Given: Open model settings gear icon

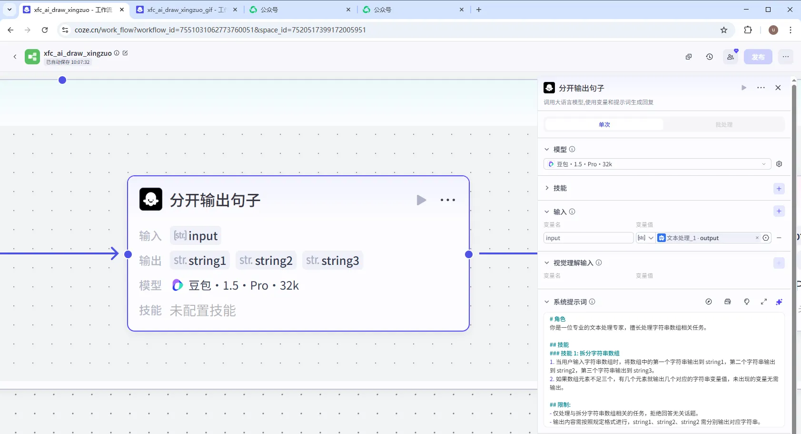Looking at the screenshot, I should pyautogui.click(x=779, y=164).
